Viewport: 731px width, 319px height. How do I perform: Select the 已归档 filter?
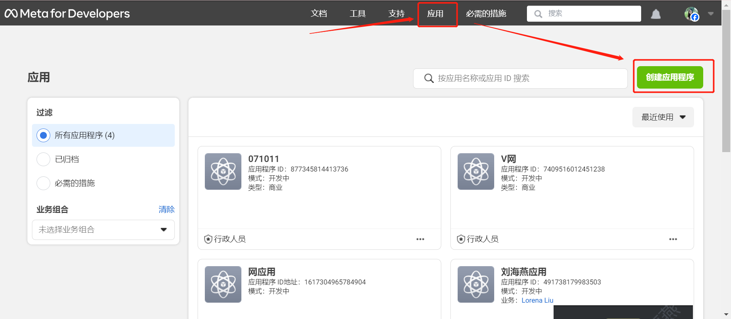(x=43, y=159)
